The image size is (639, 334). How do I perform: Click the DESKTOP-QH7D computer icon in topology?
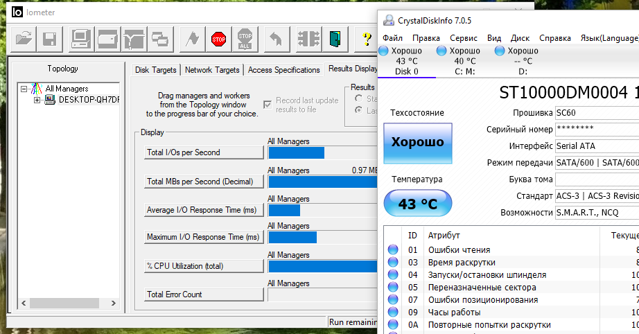[50, 99]
